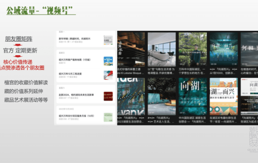The width and height of the screenshot is (258, 163).
Task: Open the red-gray construction progress article thumbnail
Action: coord(108,75)
